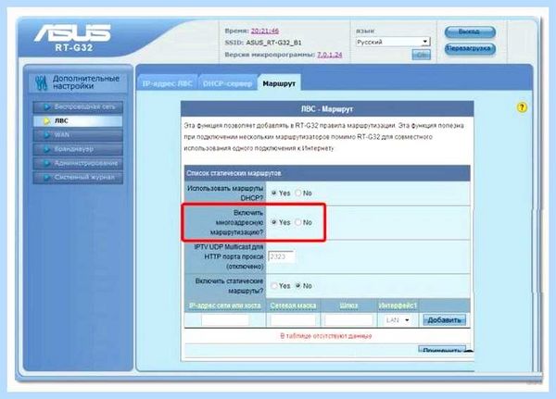Open the LAN interface dropdown

tap(398, 320)
